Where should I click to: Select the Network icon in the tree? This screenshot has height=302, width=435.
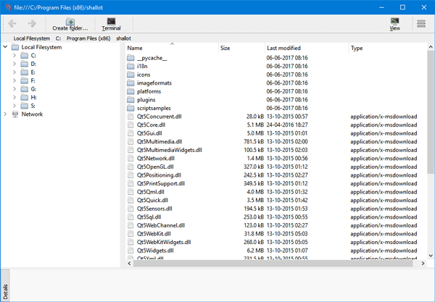pos(17,114)
